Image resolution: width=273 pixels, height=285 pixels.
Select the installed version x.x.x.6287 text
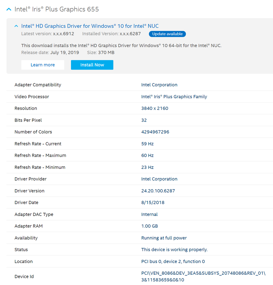[130, 34]
